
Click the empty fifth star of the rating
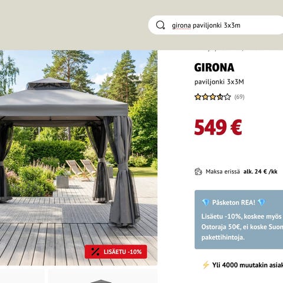(x=228, y=97)
